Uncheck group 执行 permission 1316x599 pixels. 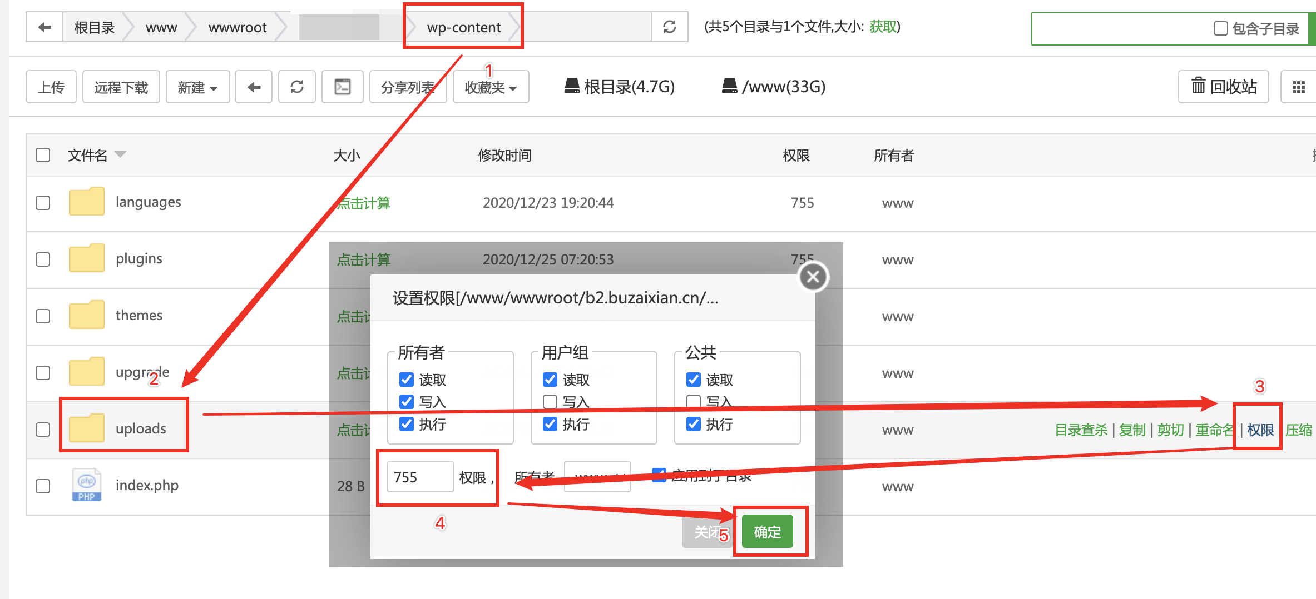(550, 424)
